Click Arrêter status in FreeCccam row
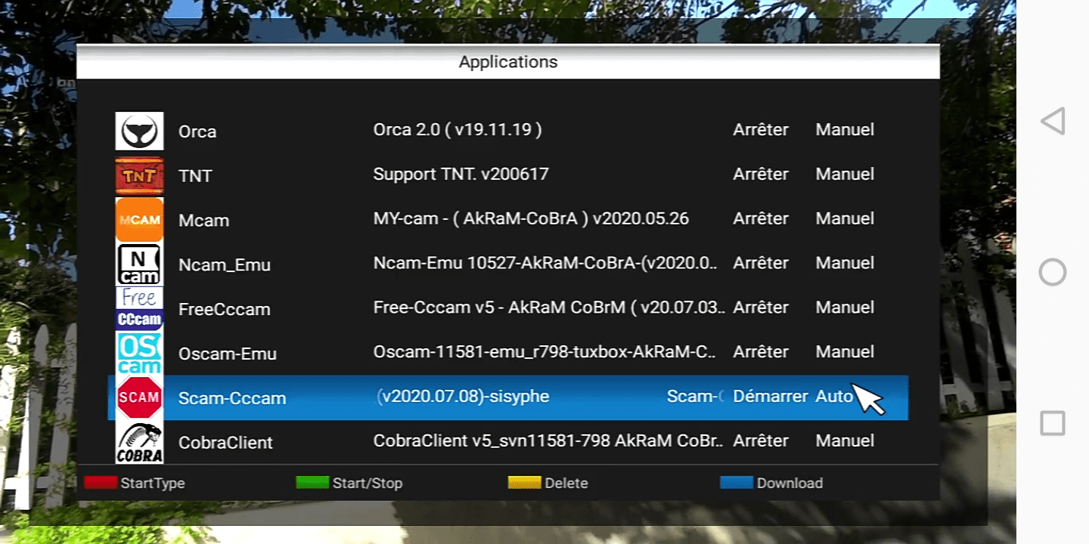This screenshot has width=1089, height=544. (761, 308)
